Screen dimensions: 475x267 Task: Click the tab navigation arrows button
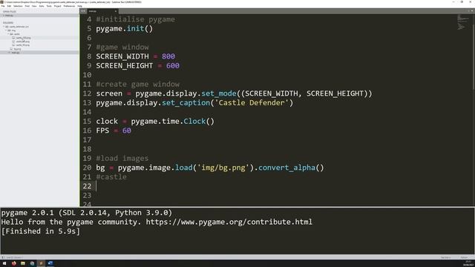tap(83, 11)
